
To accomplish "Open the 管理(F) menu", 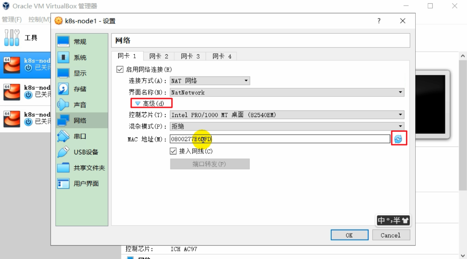I will click(12, 19).
